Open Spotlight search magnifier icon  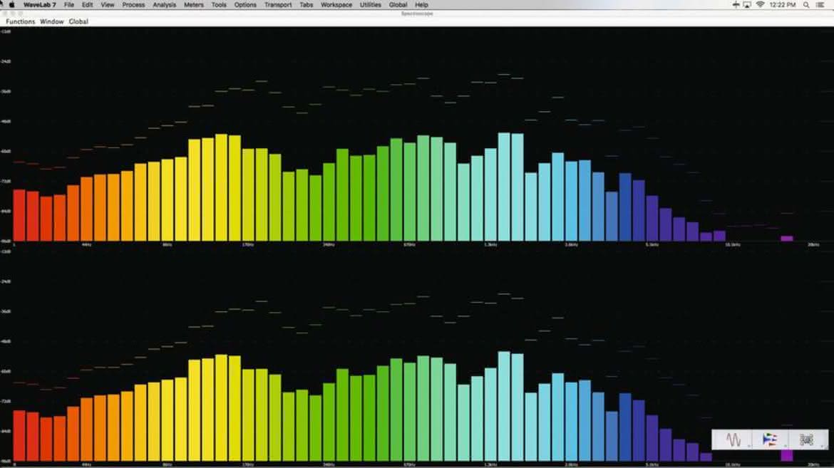(x=806, y=5)
